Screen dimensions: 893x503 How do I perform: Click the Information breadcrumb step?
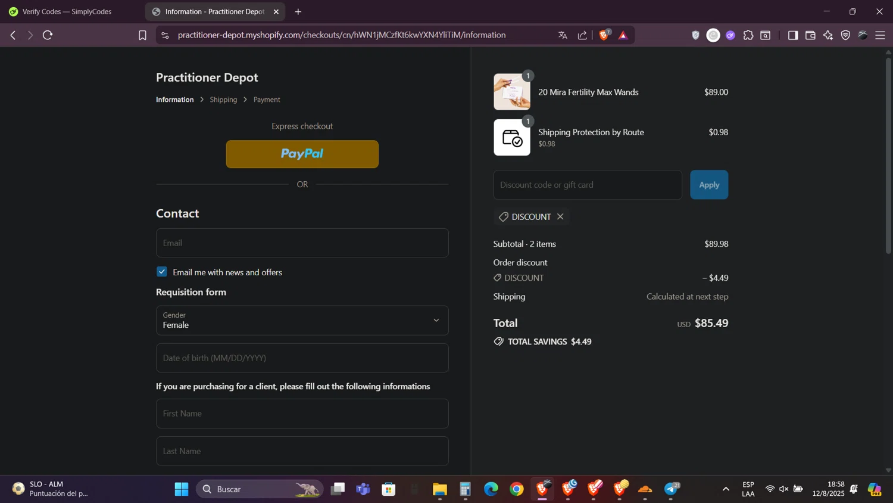[x=174, y=100]
